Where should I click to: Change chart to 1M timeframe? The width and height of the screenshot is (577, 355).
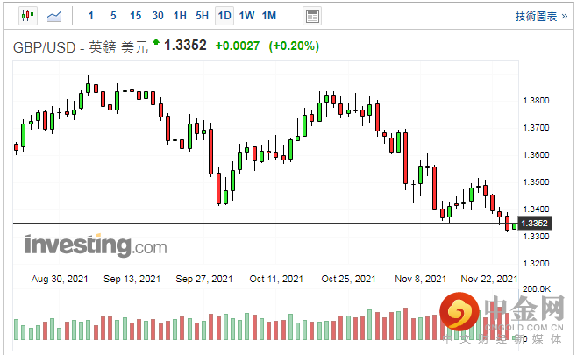click(x=269, y=16)
